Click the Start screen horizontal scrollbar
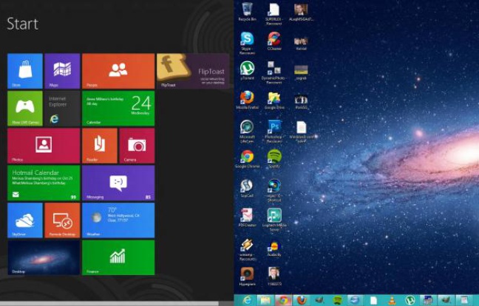479x306 pixels. (x=109, y=304)
